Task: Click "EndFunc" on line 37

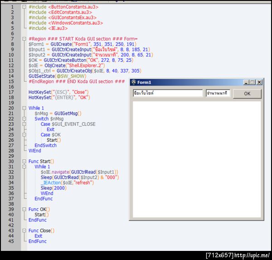Action: tap(44, 199)
